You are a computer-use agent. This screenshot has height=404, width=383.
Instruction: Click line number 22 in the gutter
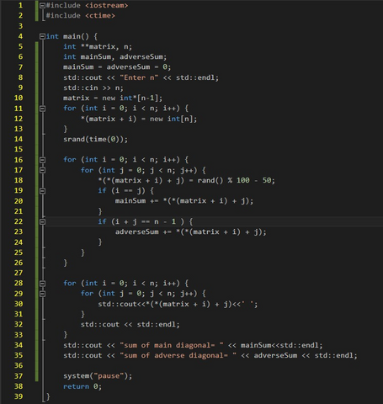(19, 221)
